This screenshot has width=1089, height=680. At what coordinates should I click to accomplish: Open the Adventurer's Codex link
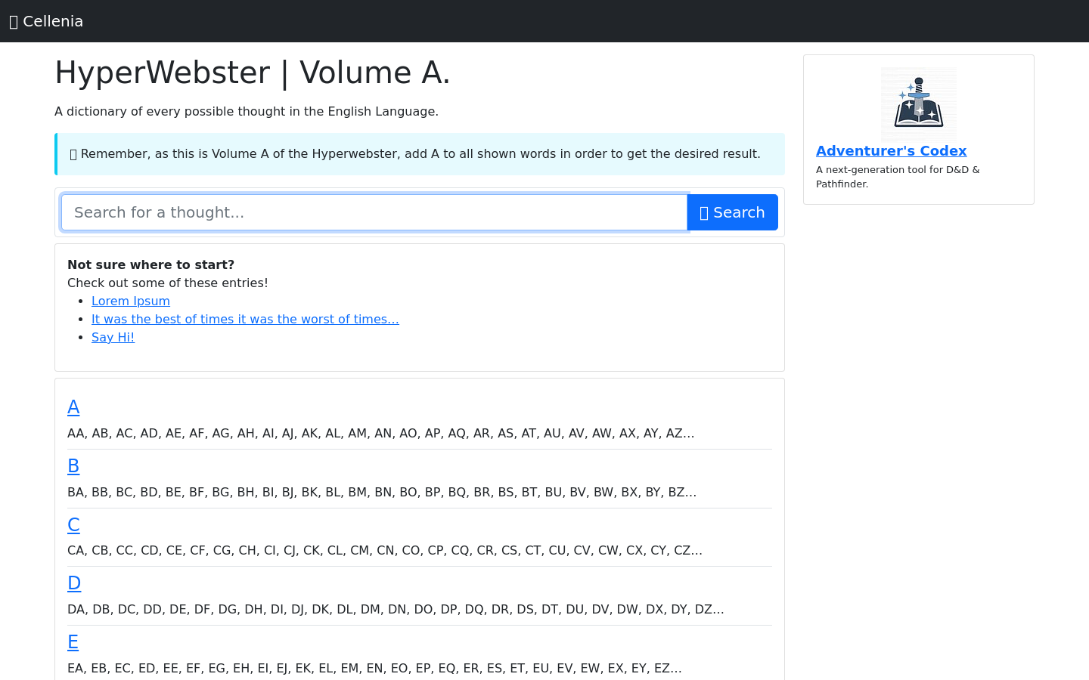click(891, 150)
